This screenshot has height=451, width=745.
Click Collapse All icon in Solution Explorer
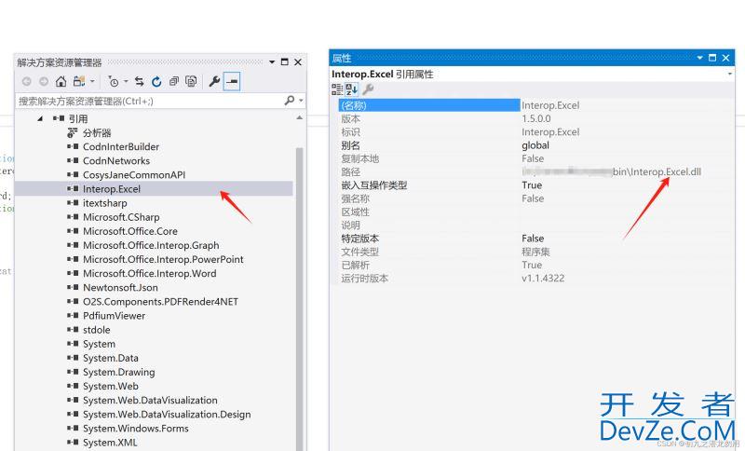(x=173, y=82)
